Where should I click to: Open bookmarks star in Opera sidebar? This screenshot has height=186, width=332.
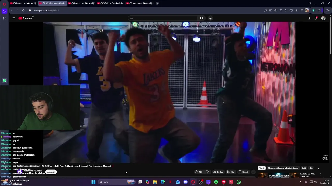[x=4, y=18]
